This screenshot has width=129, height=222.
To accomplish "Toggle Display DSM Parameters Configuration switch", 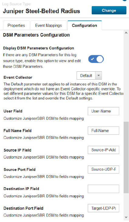I will pyautogui.click(x=96, y=59).
